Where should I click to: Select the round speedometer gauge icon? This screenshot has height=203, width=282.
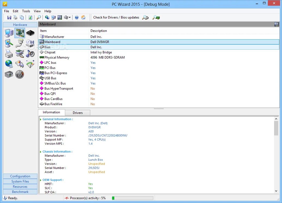[x=20, y=74]
